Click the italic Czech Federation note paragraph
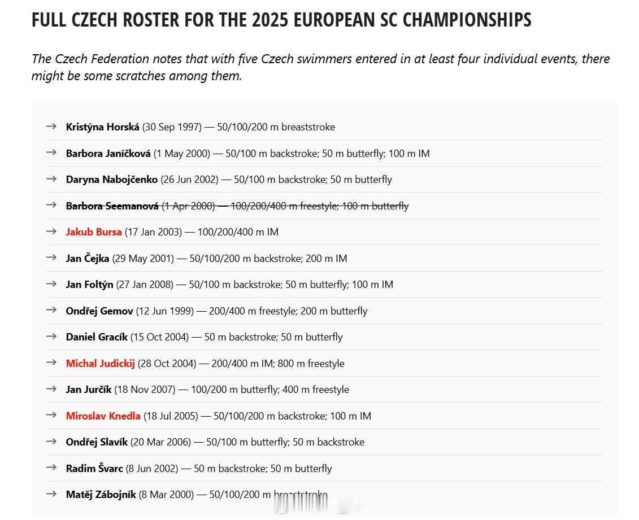Screen dimensions: 639x520 [x=321, y=67]
